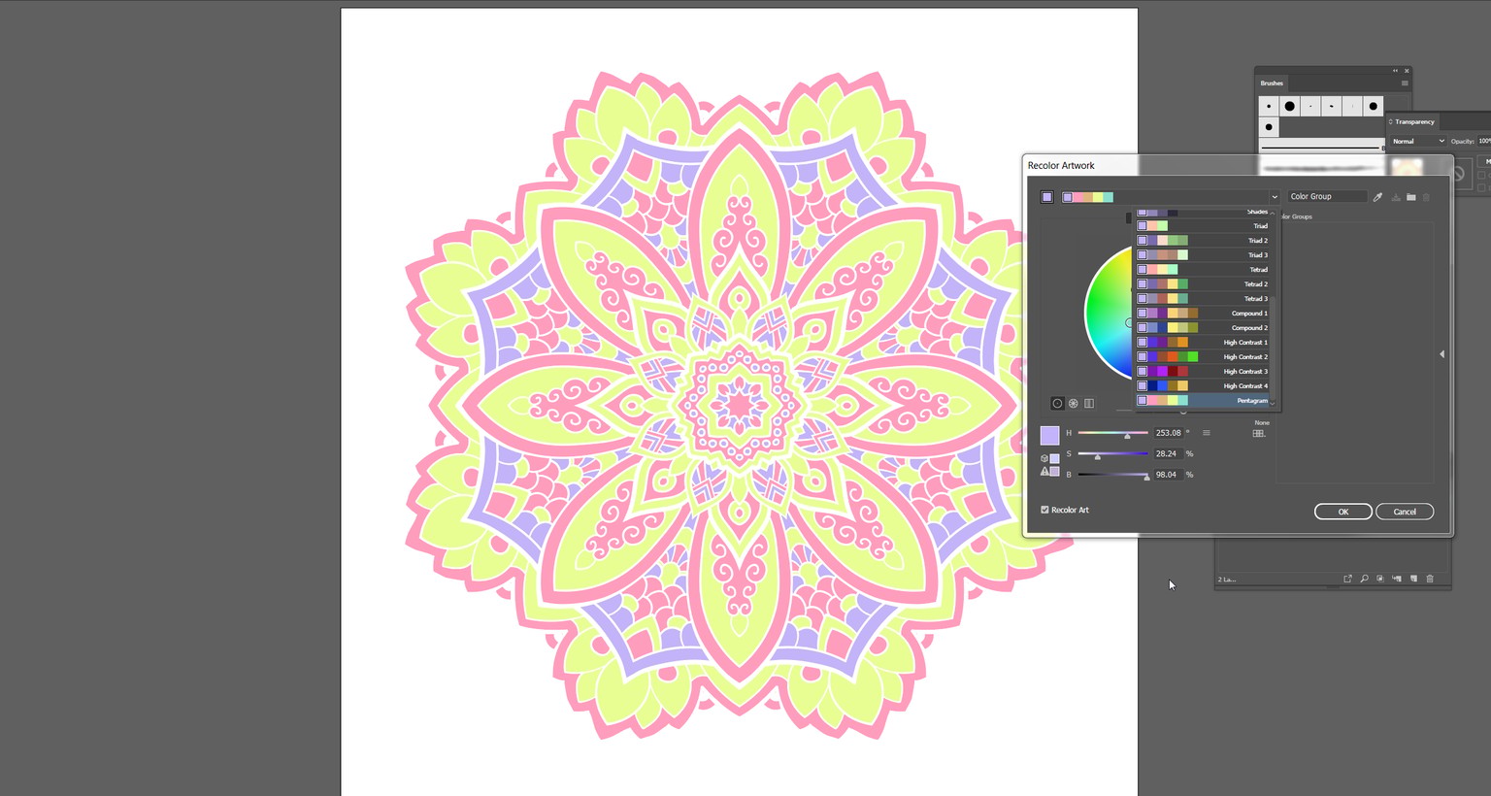Choose the High Contrast 4 harmony rule
Image resolution: width=1491 pixels, height=796 pixels.
[x=1204, y=386]
